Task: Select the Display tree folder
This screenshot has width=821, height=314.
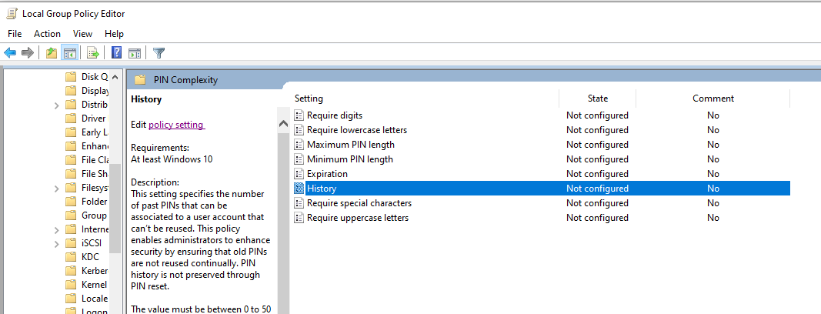Action: click(x=95, y=91)
